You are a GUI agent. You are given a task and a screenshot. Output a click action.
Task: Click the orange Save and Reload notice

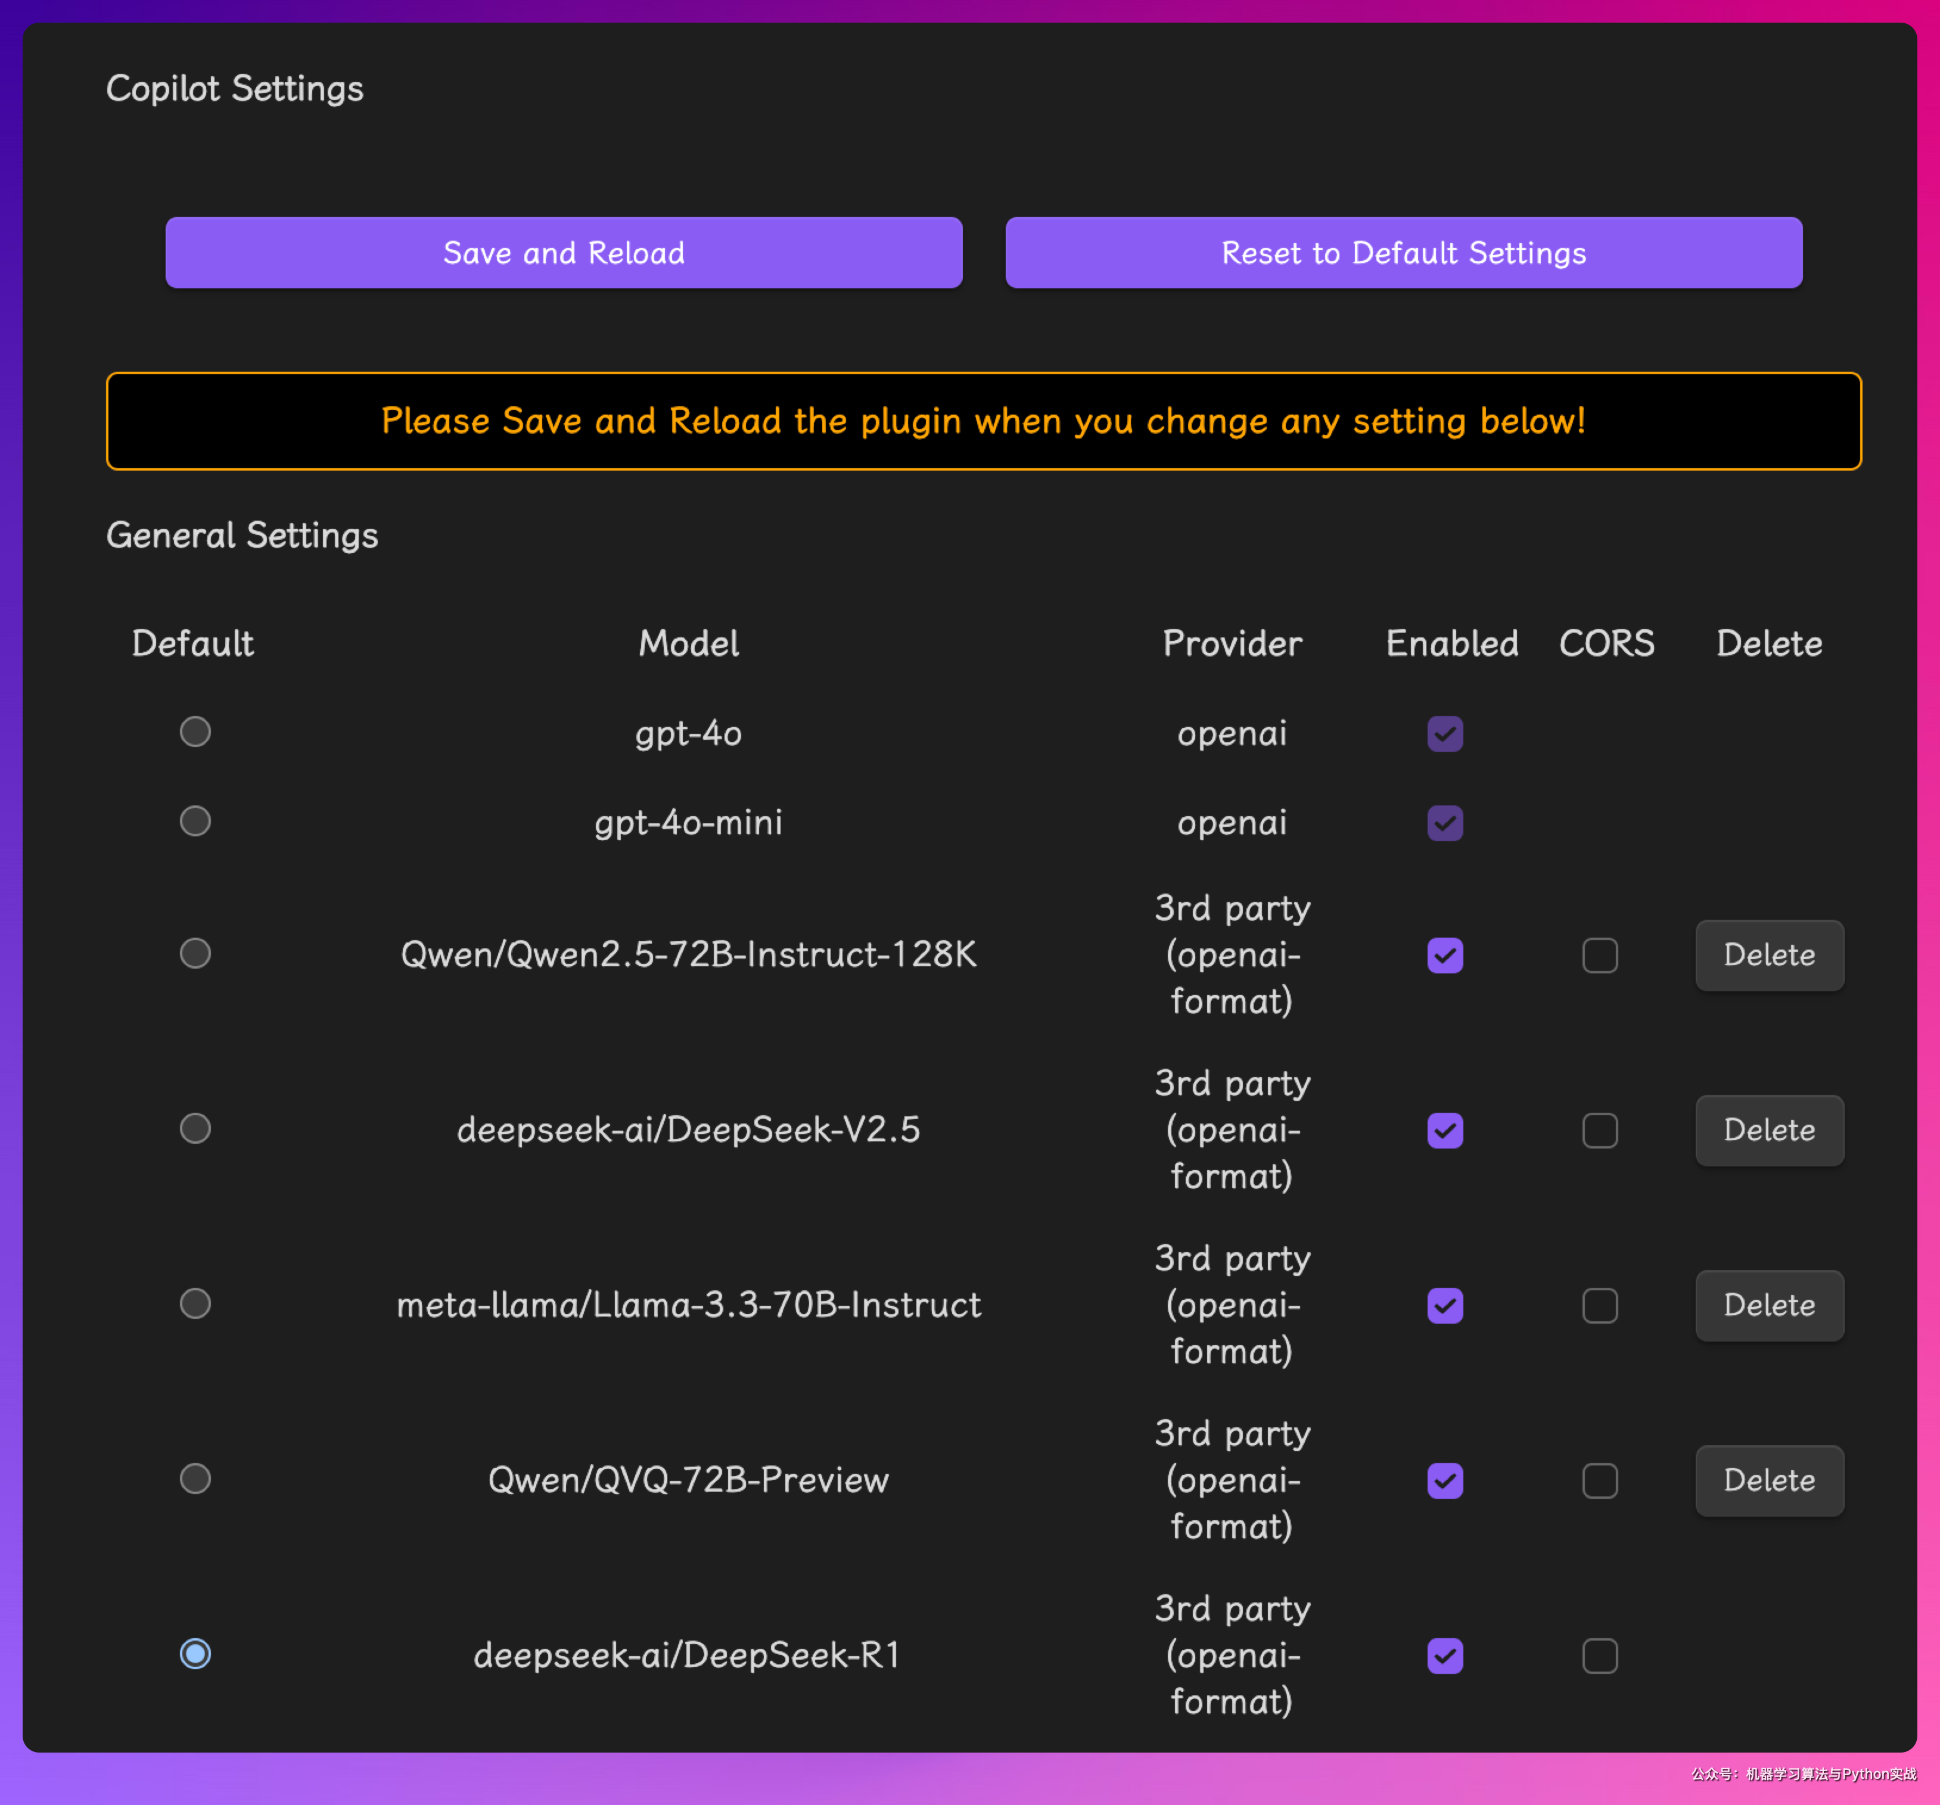point(983,422)
